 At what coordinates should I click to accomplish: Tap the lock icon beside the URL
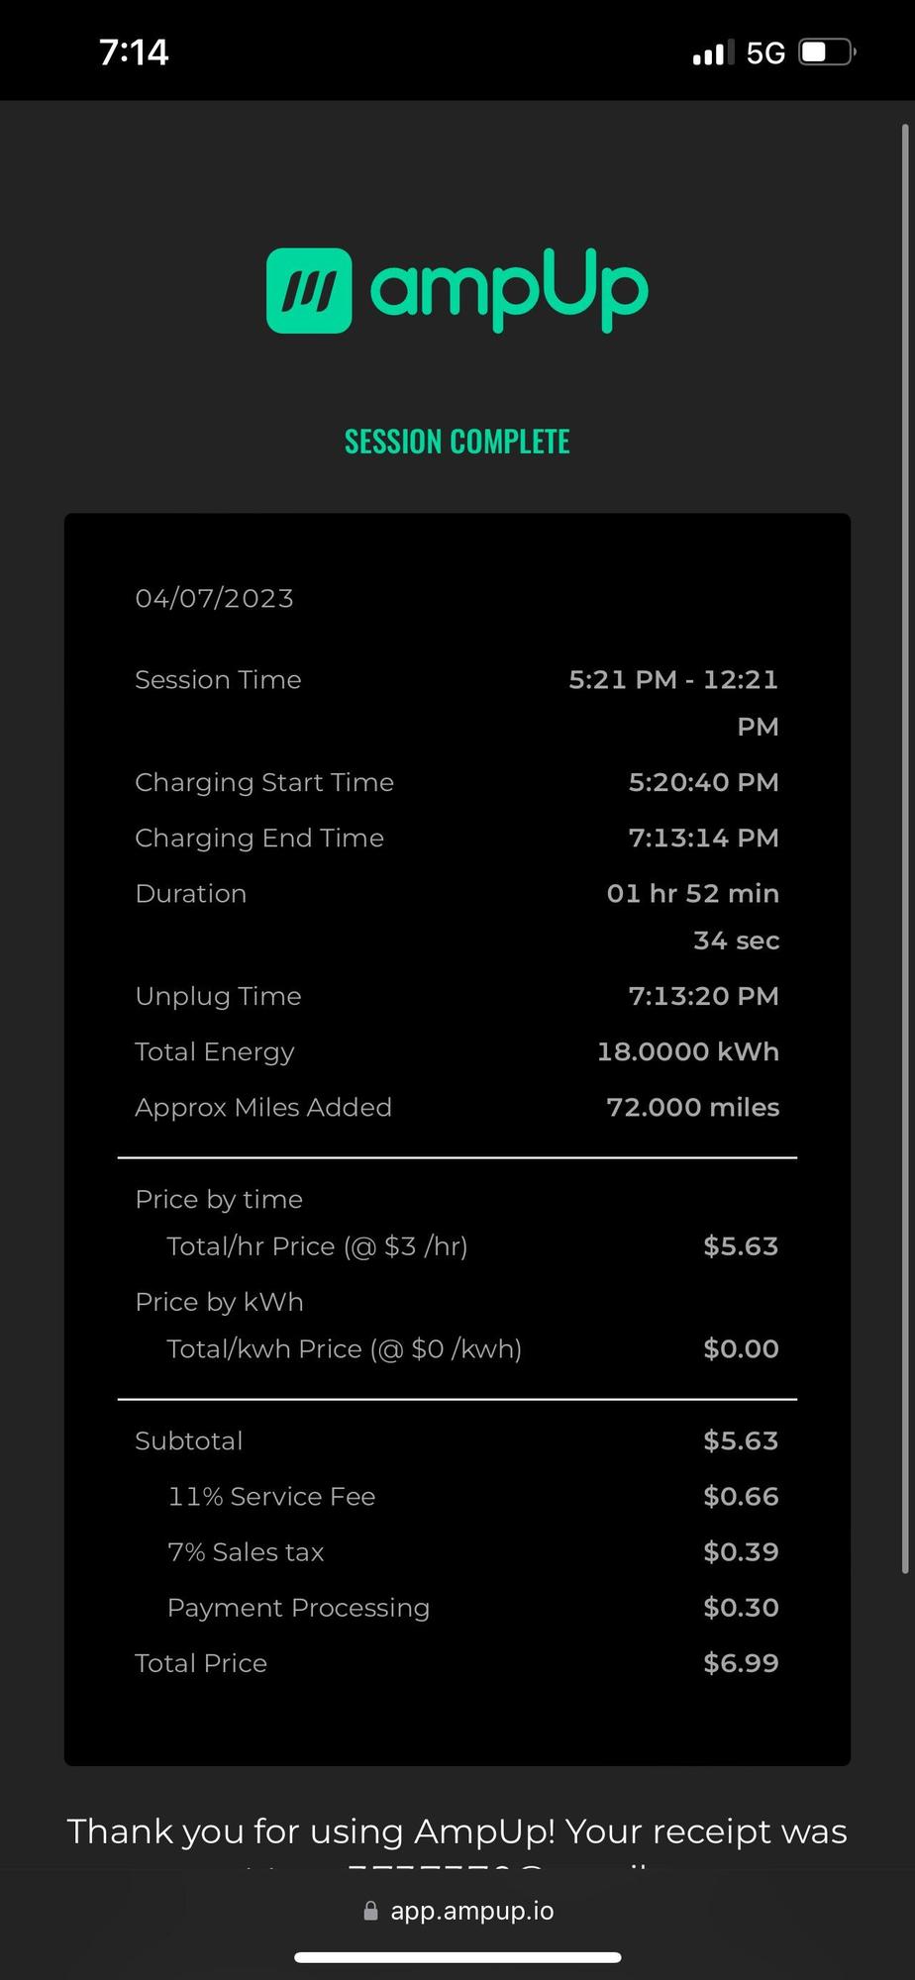click(x=370, y=1911)
